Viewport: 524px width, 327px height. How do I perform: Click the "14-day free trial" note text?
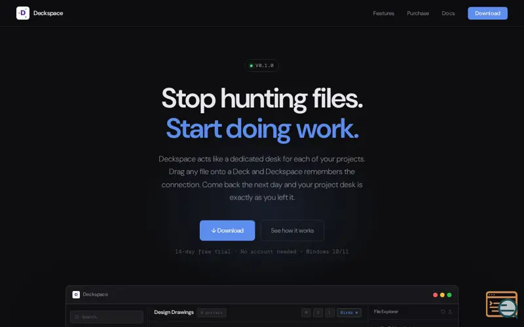203,252
